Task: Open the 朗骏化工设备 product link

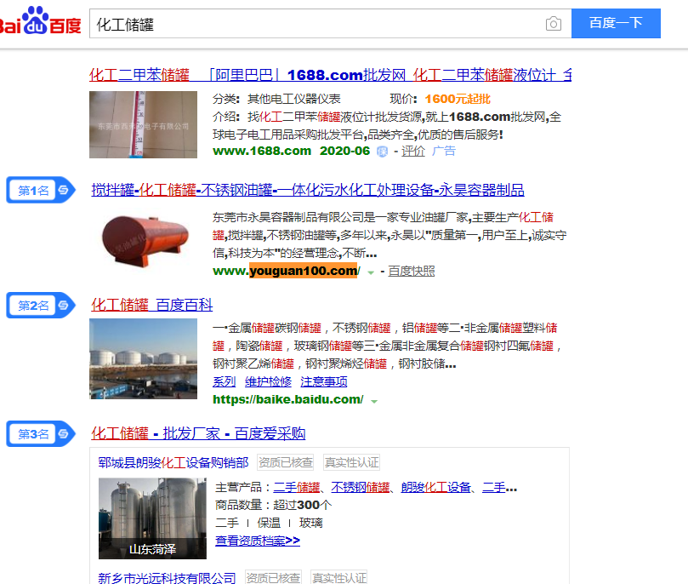Action: (x=435, y=488)
